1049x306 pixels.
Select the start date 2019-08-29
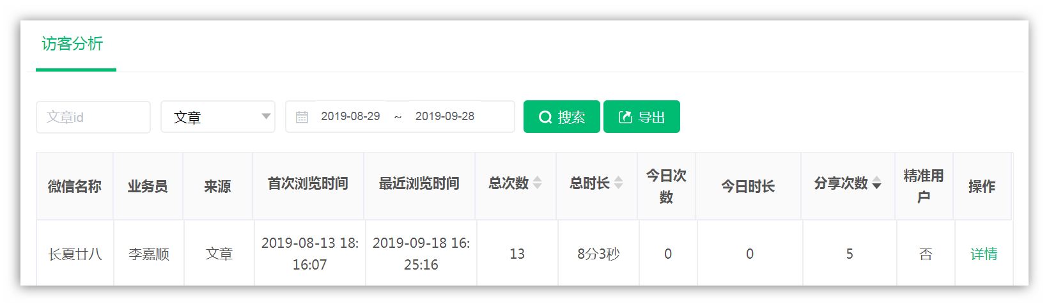click(x=350, y=116)
